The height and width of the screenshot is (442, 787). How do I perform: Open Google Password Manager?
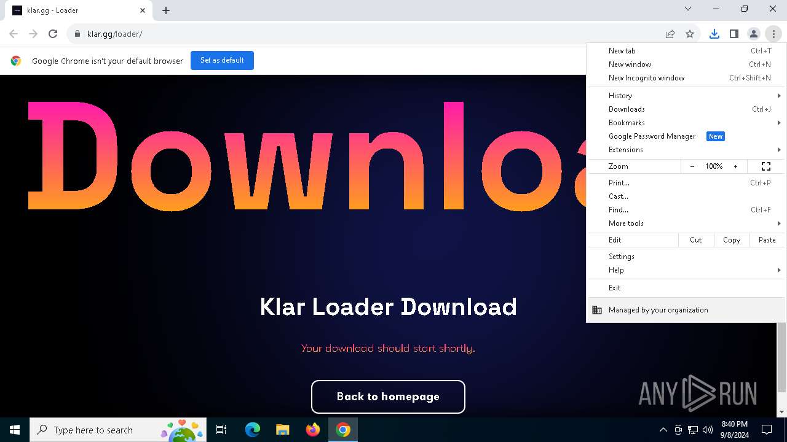click(x=686, y=136)
